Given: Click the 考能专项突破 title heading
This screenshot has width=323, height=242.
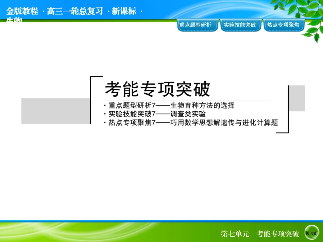Looking at the screenshot, I should point(157,89).
